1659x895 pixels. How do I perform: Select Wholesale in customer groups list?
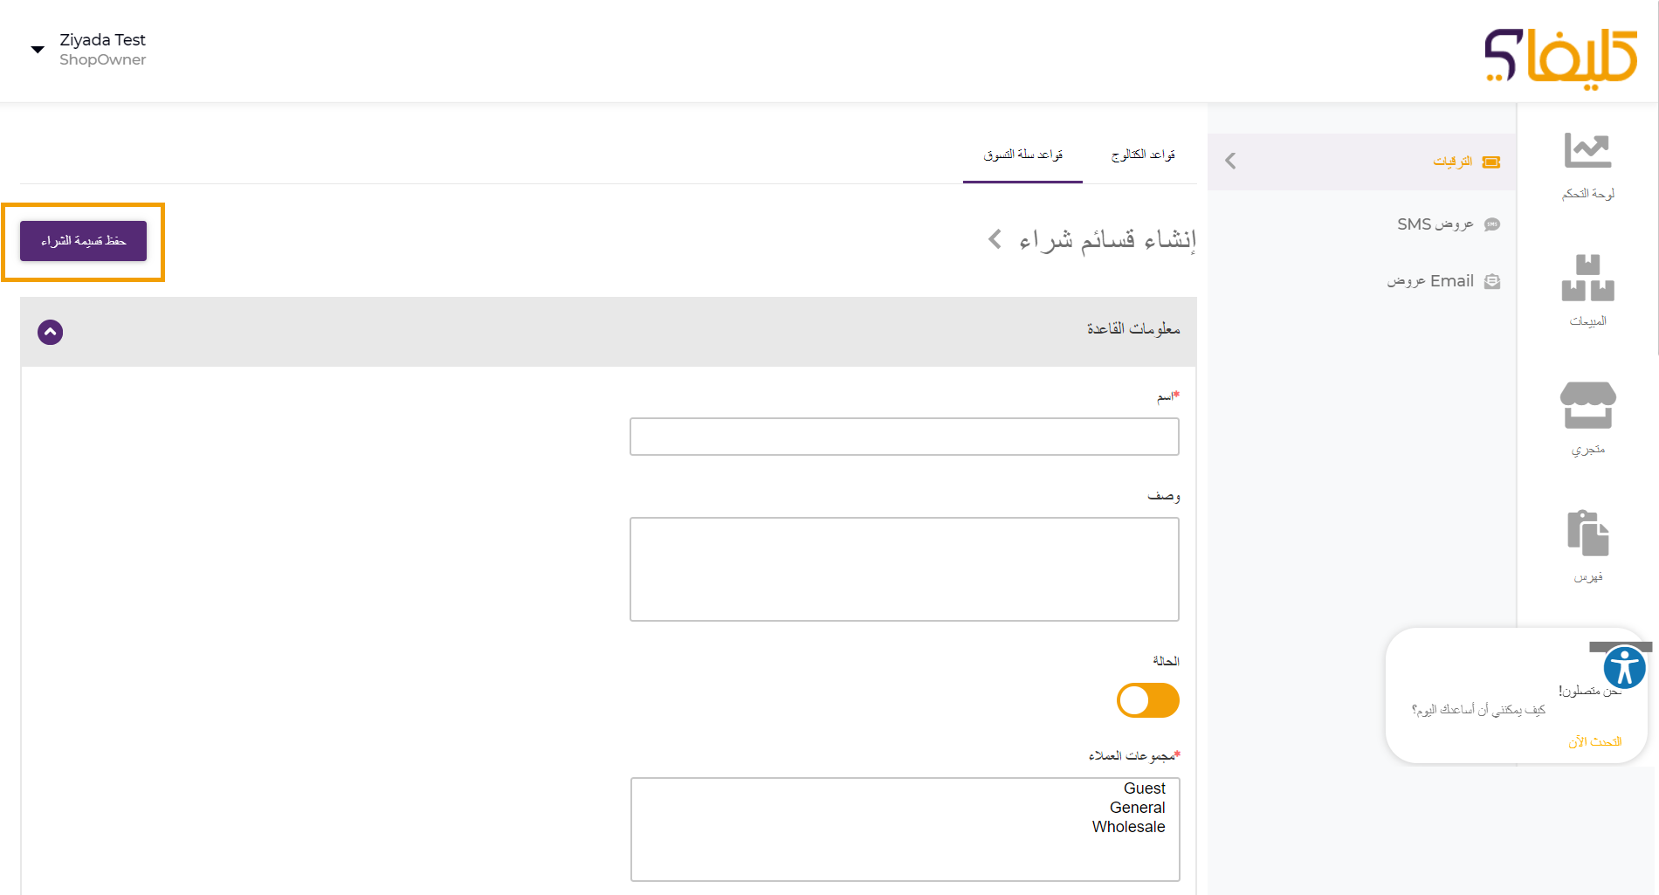pos(1128,827)
